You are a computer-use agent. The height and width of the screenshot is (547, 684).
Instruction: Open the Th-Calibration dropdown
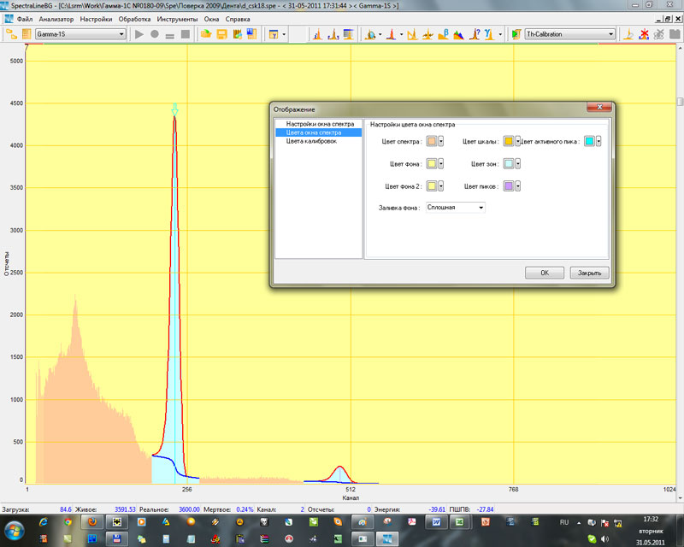pyautogui.click(x=610, y=34)
